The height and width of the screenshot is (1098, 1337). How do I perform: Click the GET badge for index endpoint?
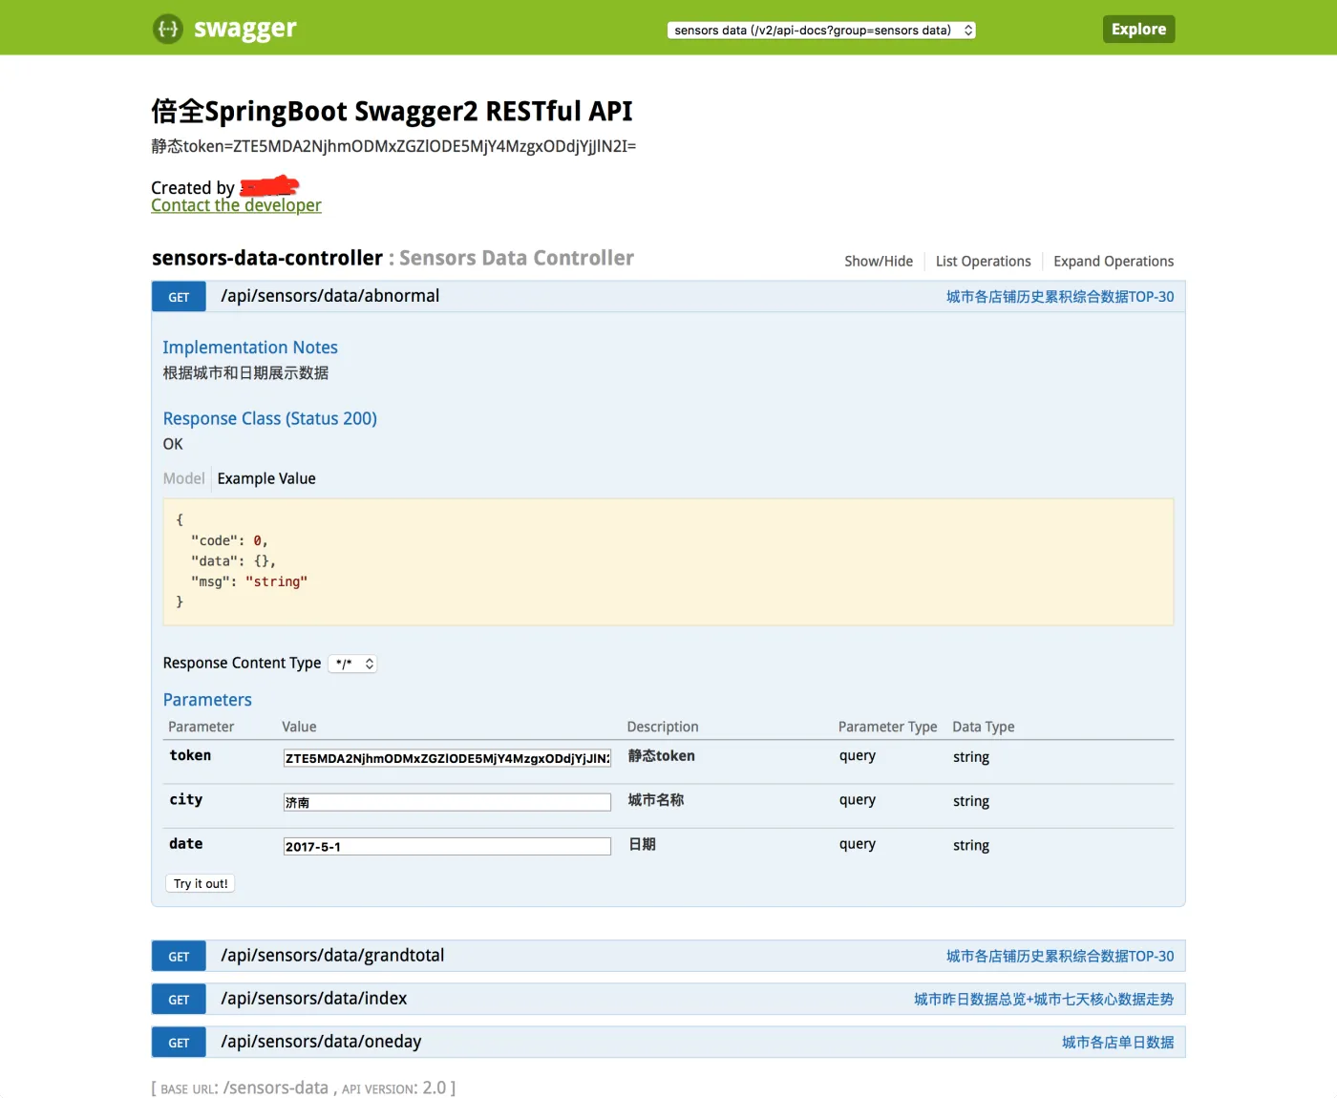pyautogui.click(x=179, y=1000)
